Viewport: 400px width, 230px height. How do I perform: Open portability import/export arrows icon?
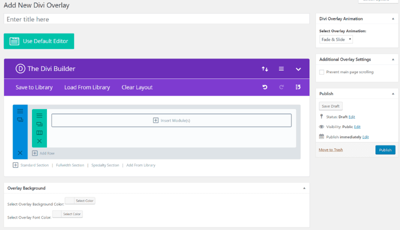pyautogui.click(x=265, y=69)
